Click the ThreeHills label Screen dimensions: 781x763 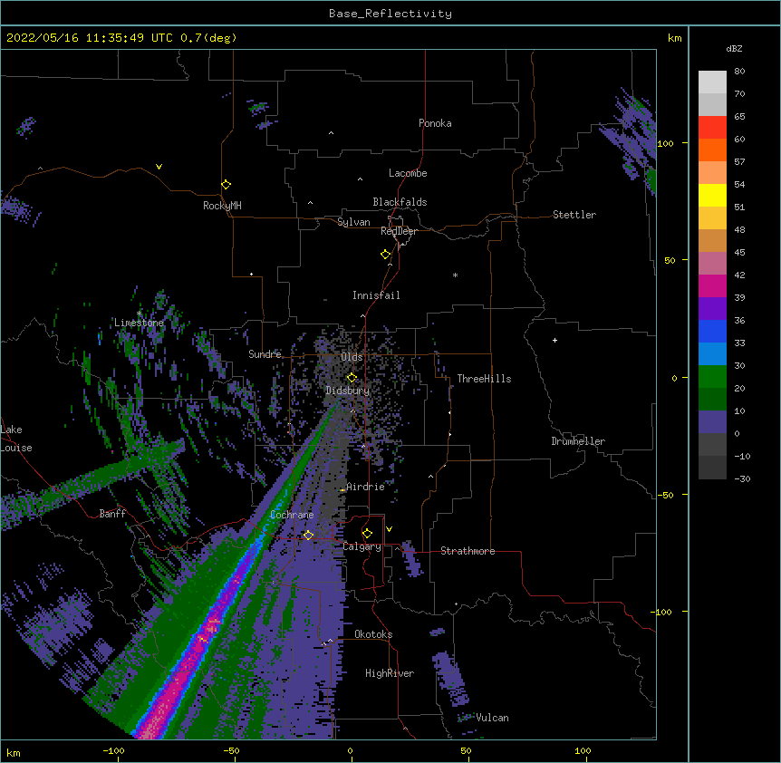click(484, 379)
